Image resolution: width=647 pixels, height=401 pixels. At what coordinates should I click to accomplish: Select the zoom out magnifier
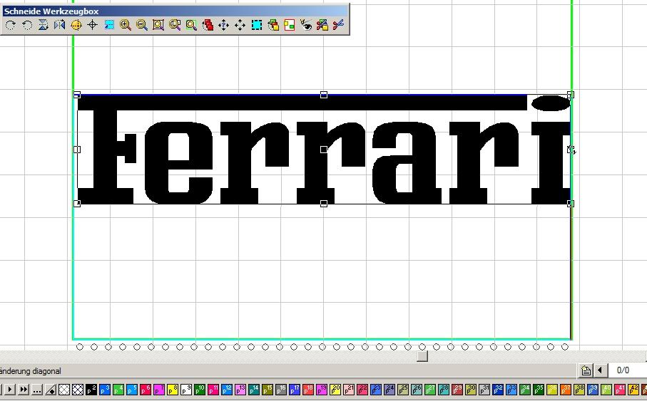coord(142,26)
